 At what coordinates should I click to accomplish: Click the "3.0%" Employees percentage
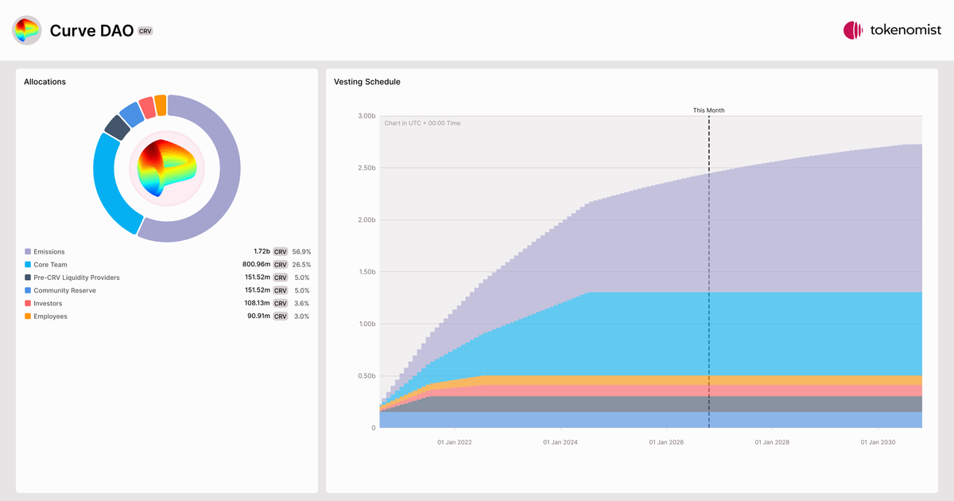pos(302,317)
